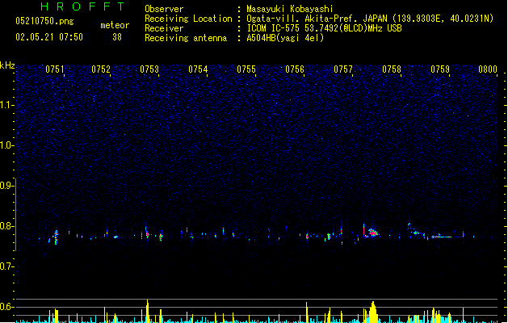Image resolution: width=508 pixels, height=323 pixels.
Task: Click the 1.0 kHz axis label
Action: 7,145
